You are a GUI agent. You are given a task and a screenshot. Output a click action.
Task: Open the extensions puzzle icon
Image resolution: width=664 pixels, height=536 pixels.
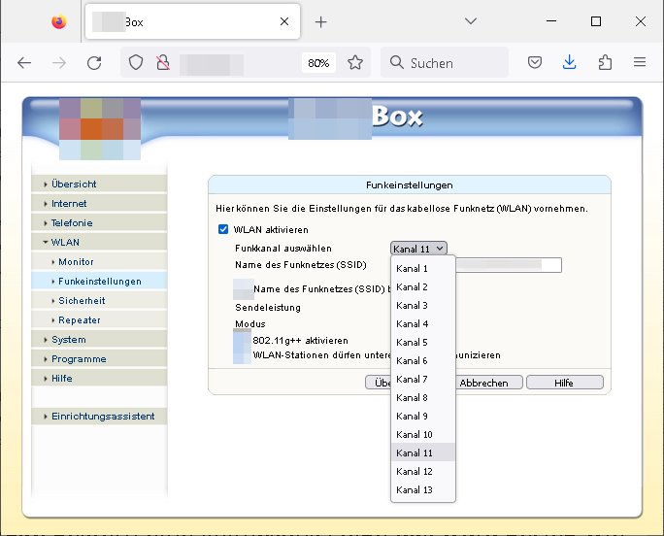(605, 63)
